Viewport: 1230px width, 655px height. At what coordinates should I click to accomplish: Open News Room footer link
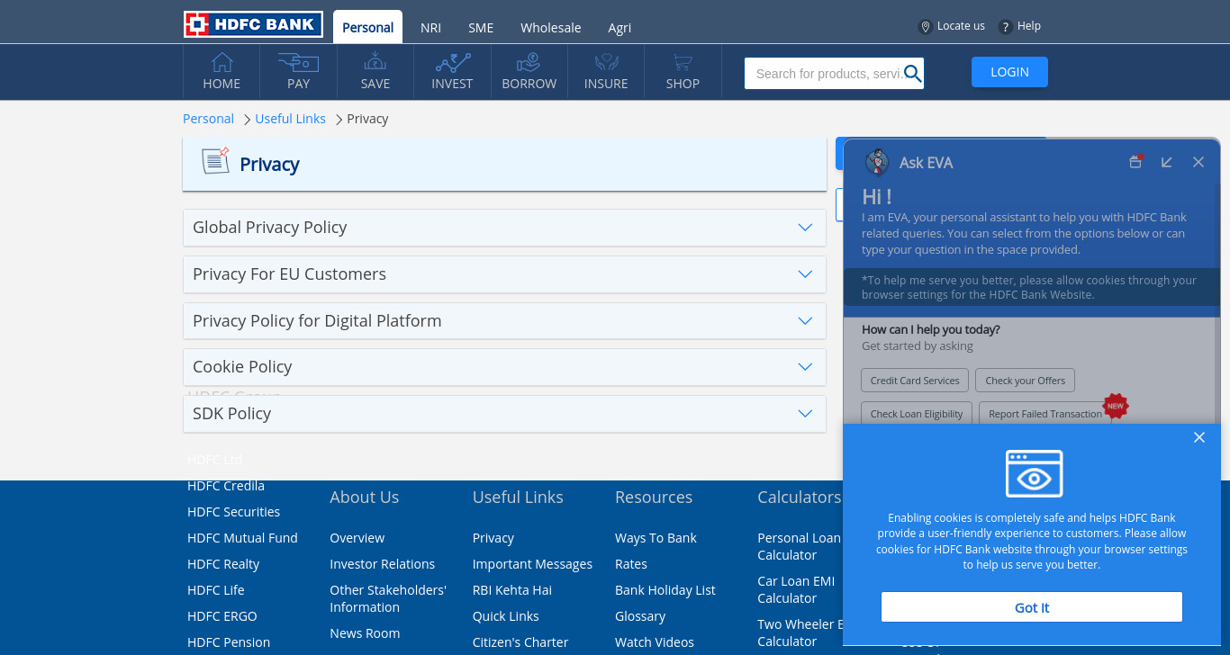coord(365,633)
